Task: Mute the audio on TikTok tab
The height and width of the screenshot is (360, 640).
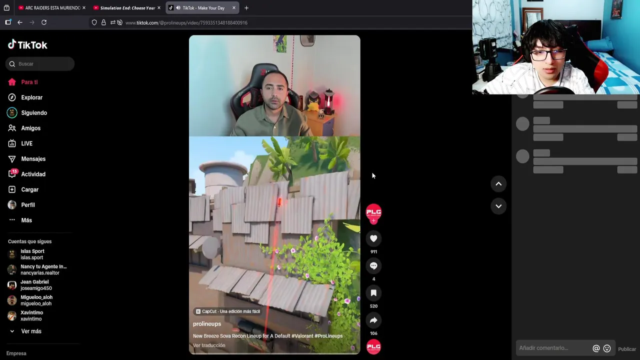Action: point(178,8)
